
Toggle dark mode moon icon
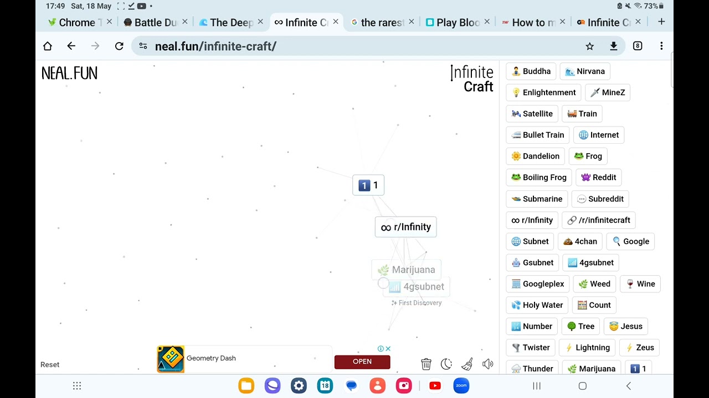coord(446,364)
